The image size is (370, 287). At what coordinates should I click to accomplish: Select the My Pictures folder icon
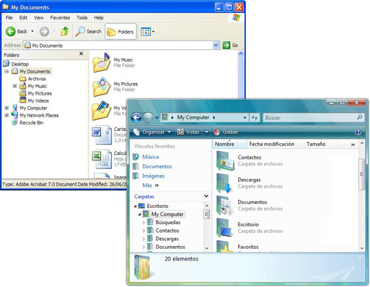pyautogui.click(x=102, y=87)
